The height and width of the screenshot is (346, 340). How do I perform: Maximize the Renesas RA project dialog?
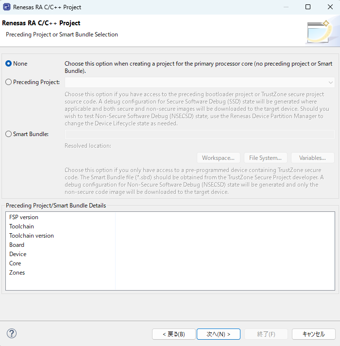click(308, 7)
